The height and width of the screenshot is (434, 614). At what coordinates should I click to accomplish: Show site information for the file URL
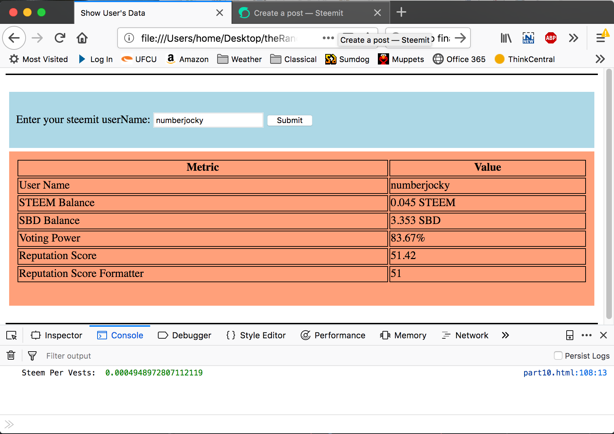[x=129, y=38]
